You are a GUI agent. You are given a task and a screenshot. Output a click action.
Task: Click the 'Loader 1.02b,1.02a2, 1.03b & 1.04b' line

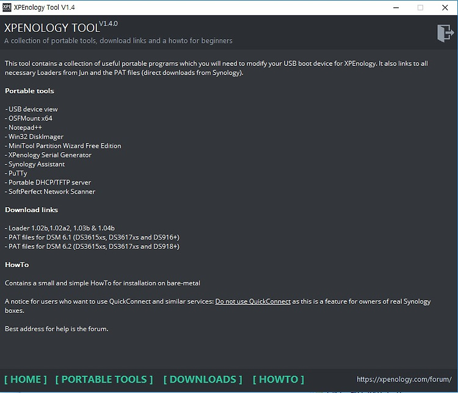tap(60, 228)
